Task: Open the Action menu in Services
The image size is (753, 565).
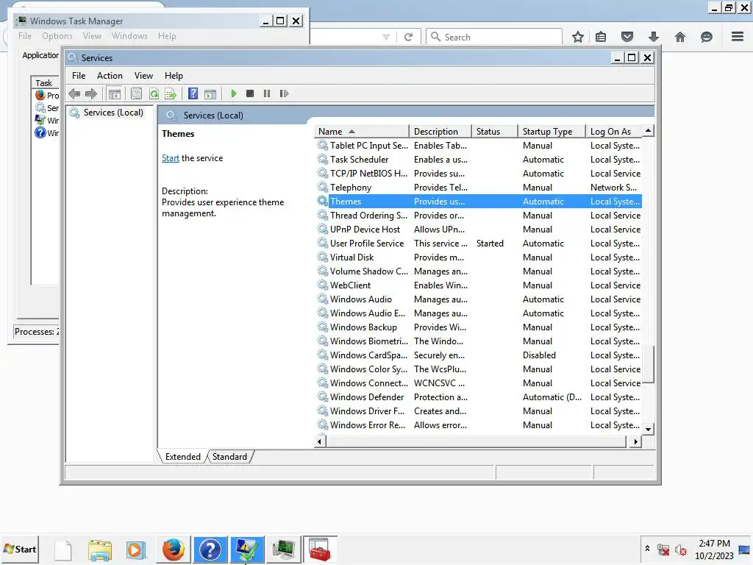Action: coord(110,76)
